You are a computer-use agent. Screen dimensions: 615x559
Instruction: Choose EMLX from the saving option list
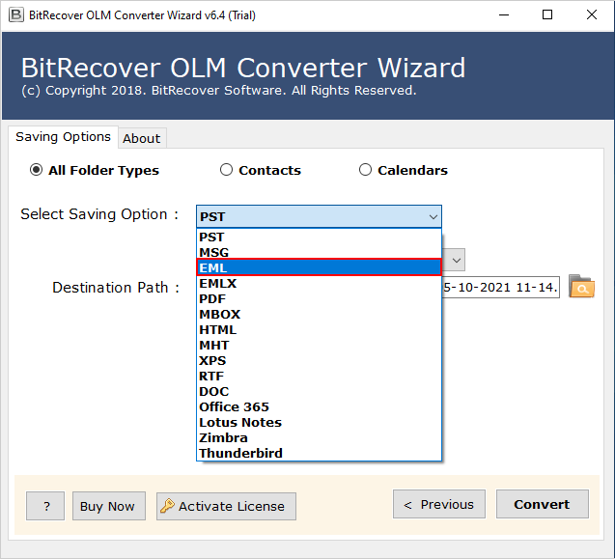pos(319,283)
